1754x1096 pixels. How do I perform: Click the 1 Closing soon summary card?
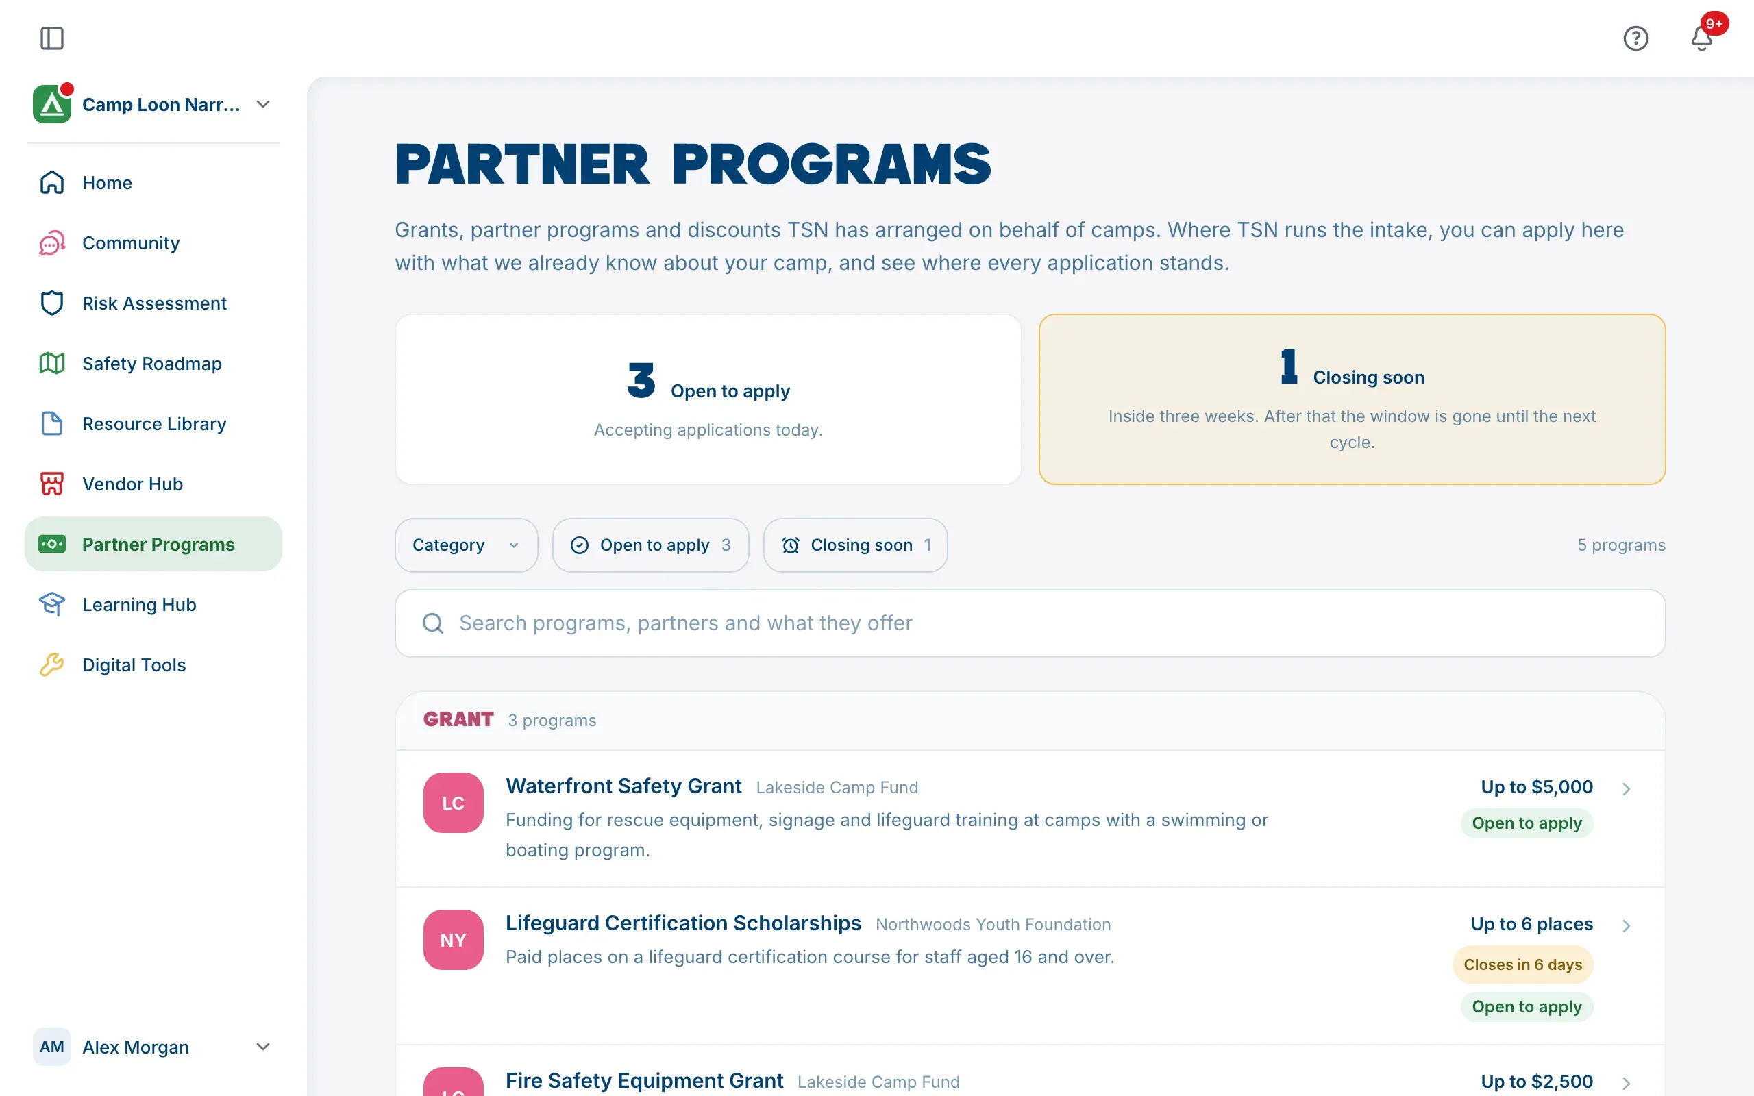click(x=1352, y=399)
